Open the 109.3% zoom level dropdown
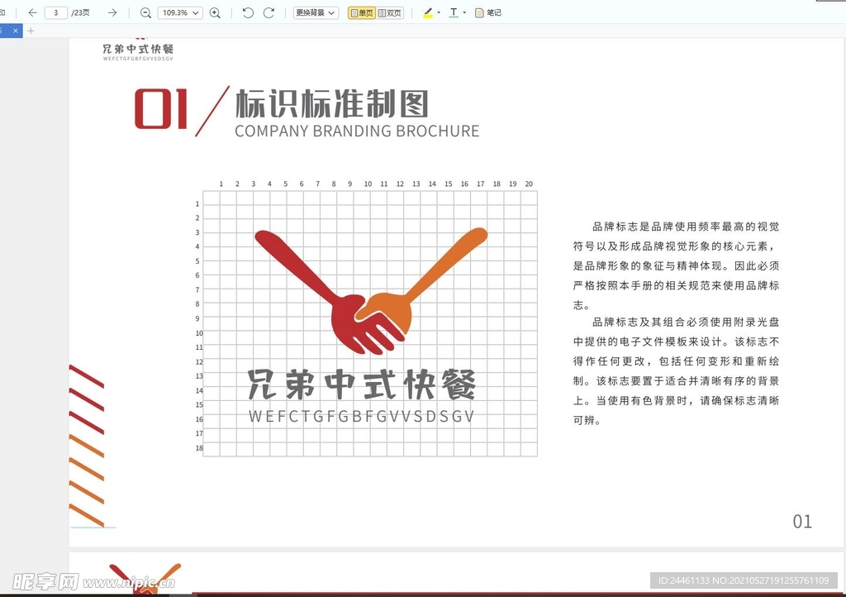846x597 pixels. [179, 13]
